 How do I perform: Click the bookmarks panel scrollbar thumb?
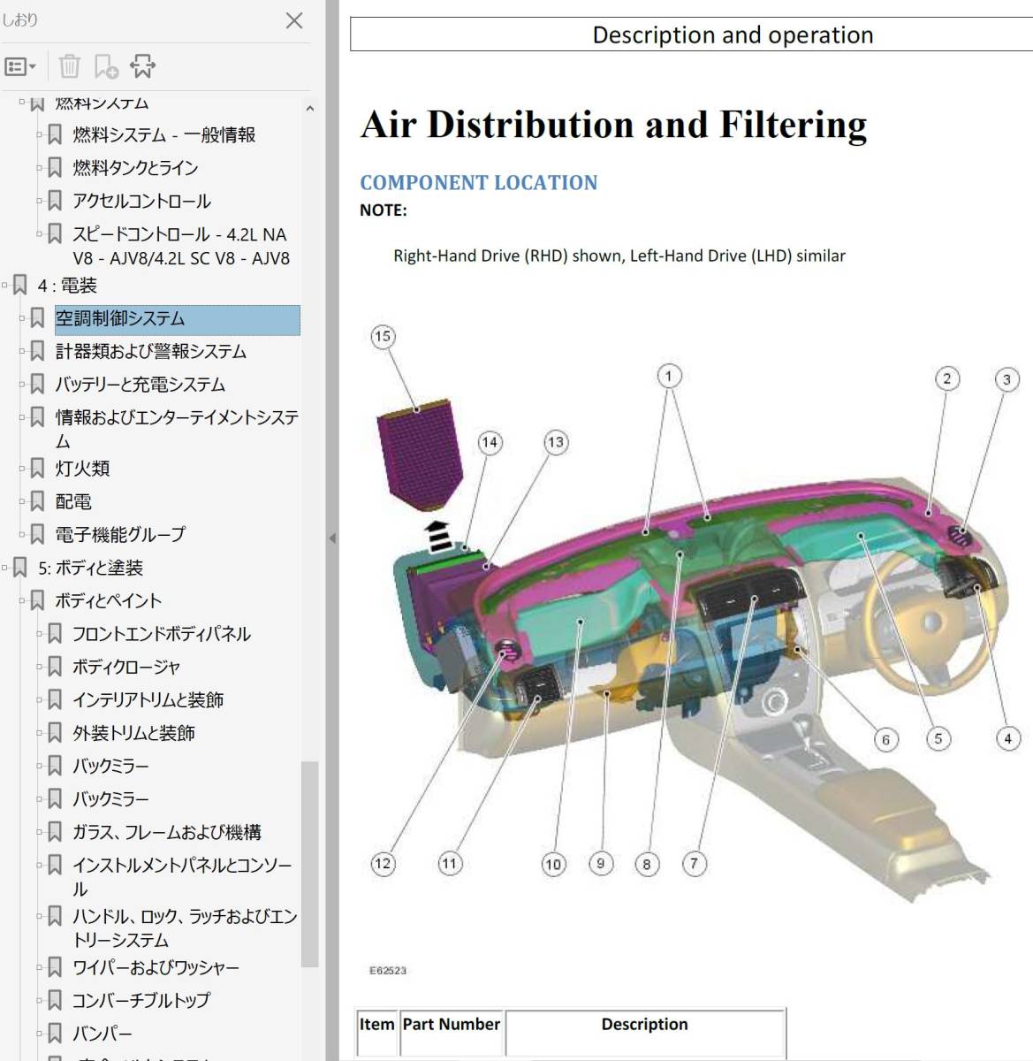309,864
